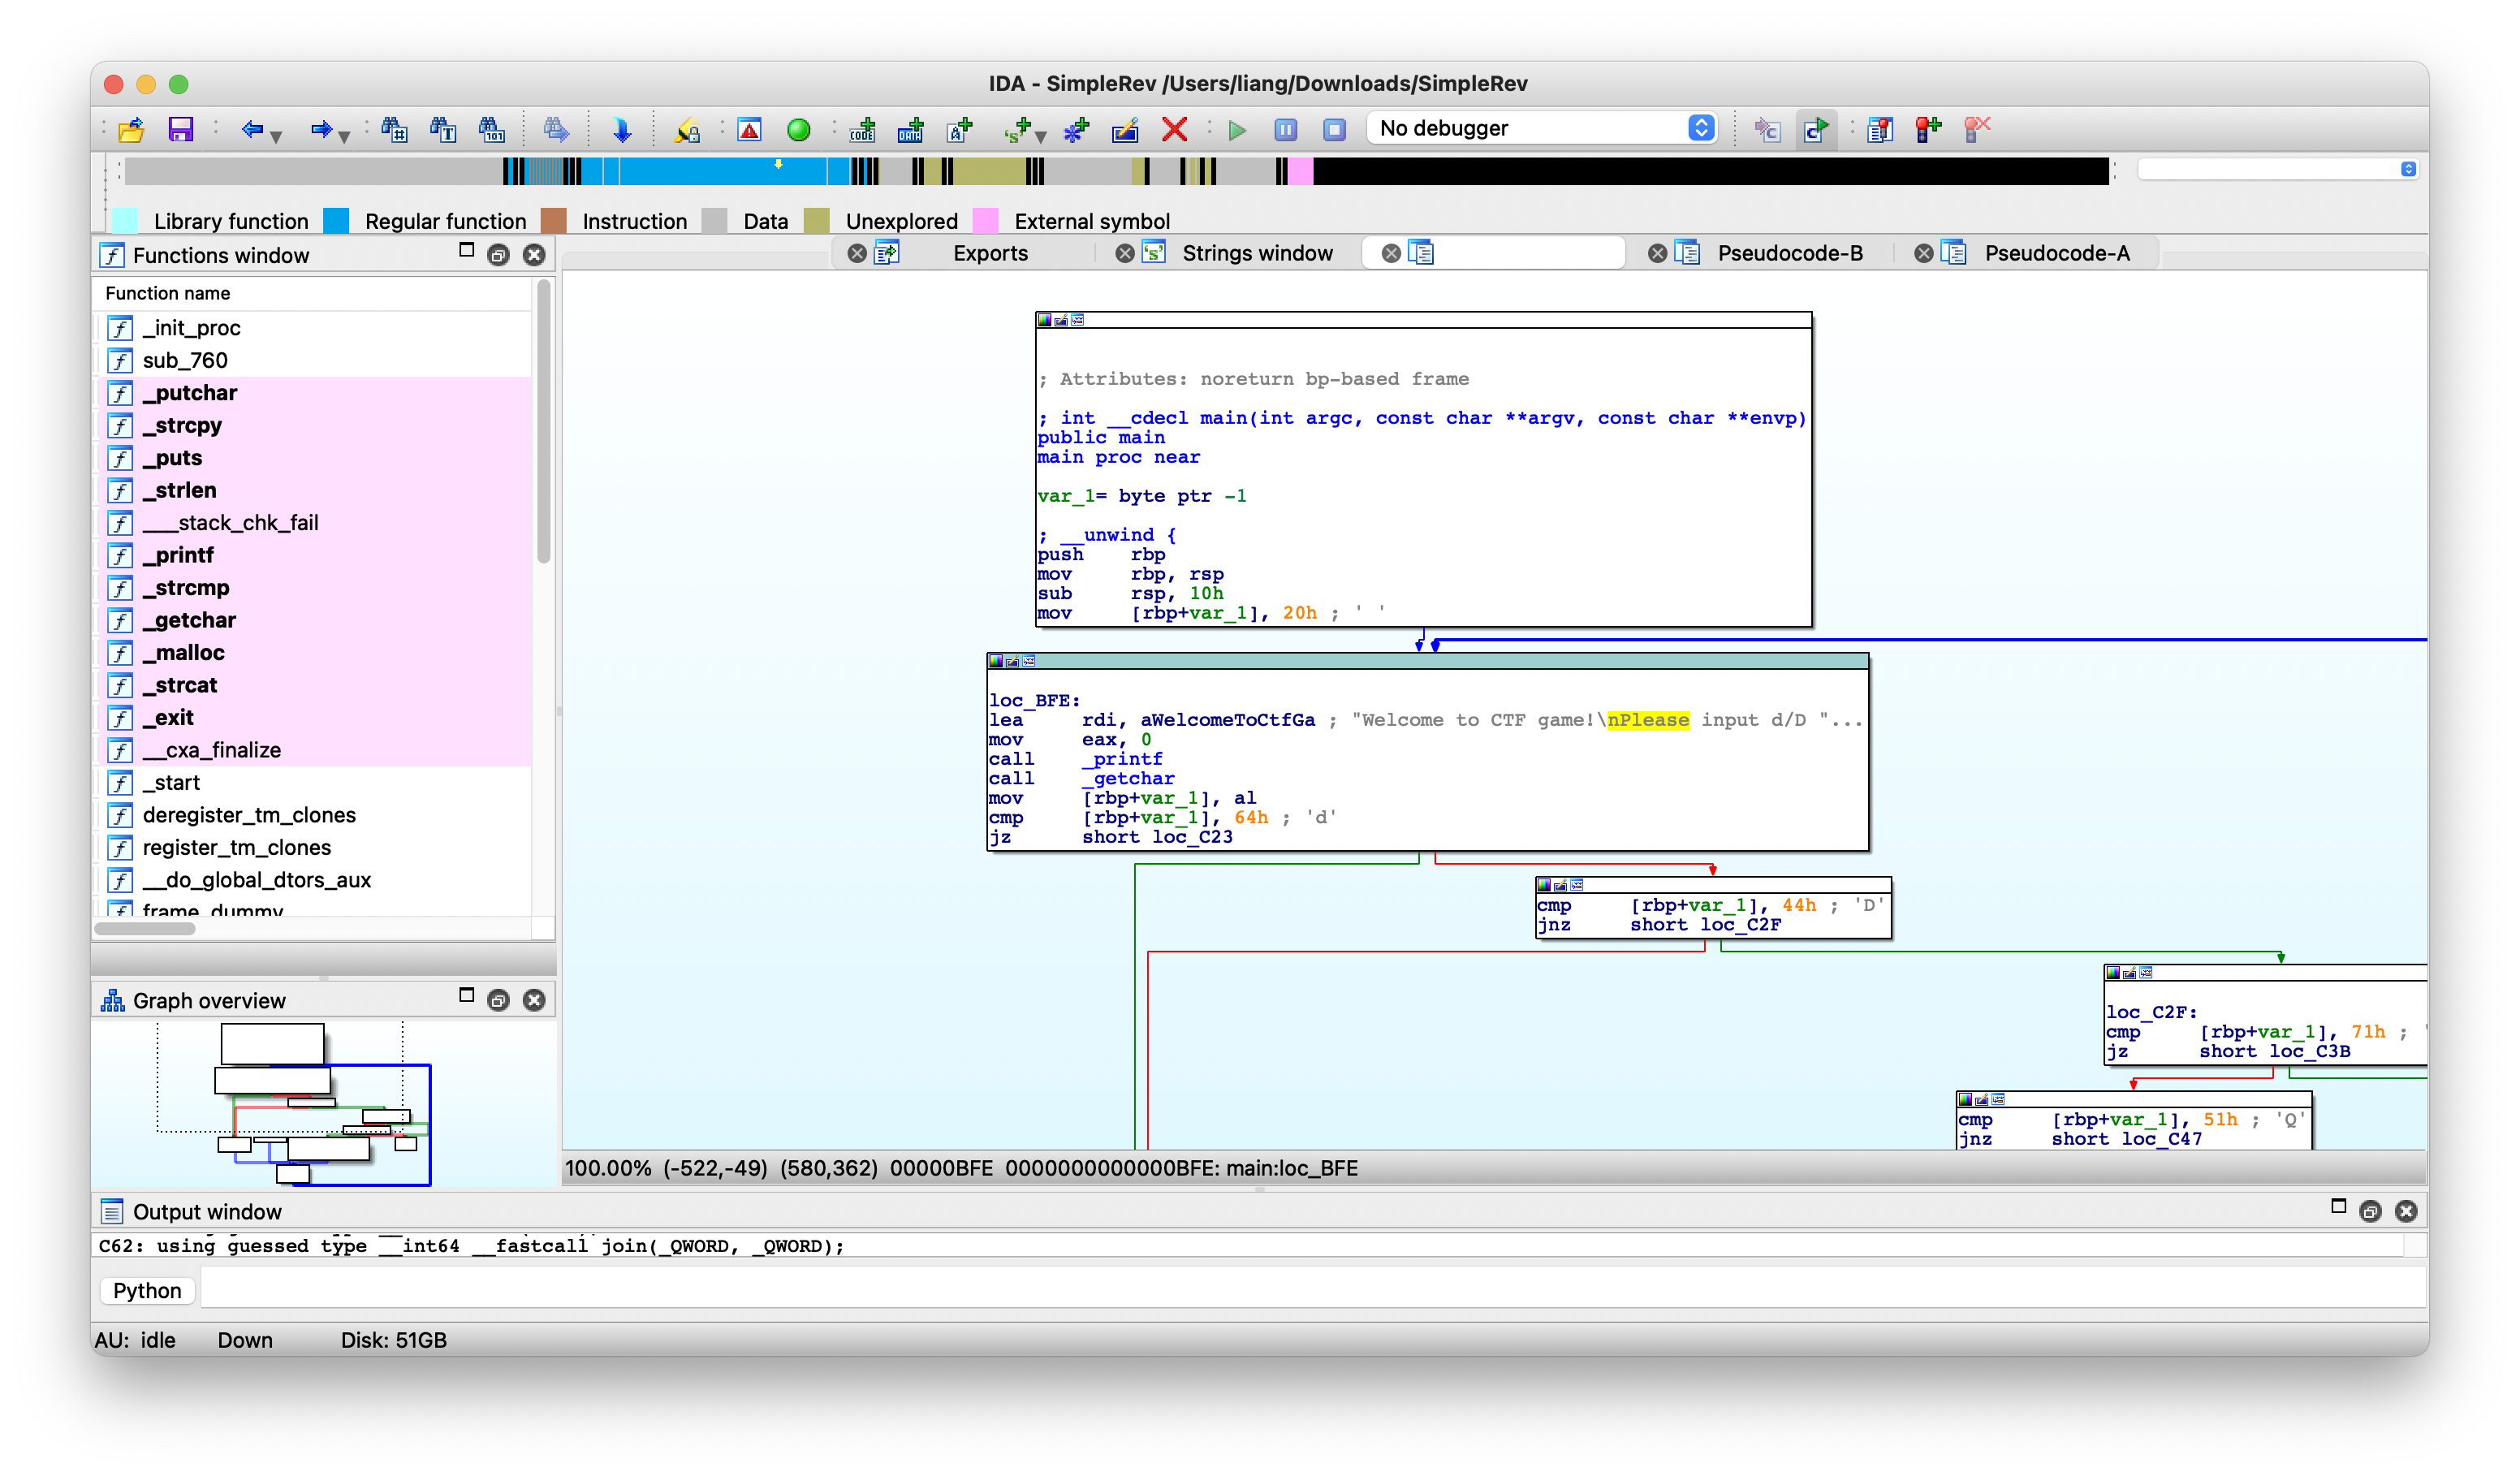
Task: Click the blue down arrow jump icon
Action: [622, 130]
